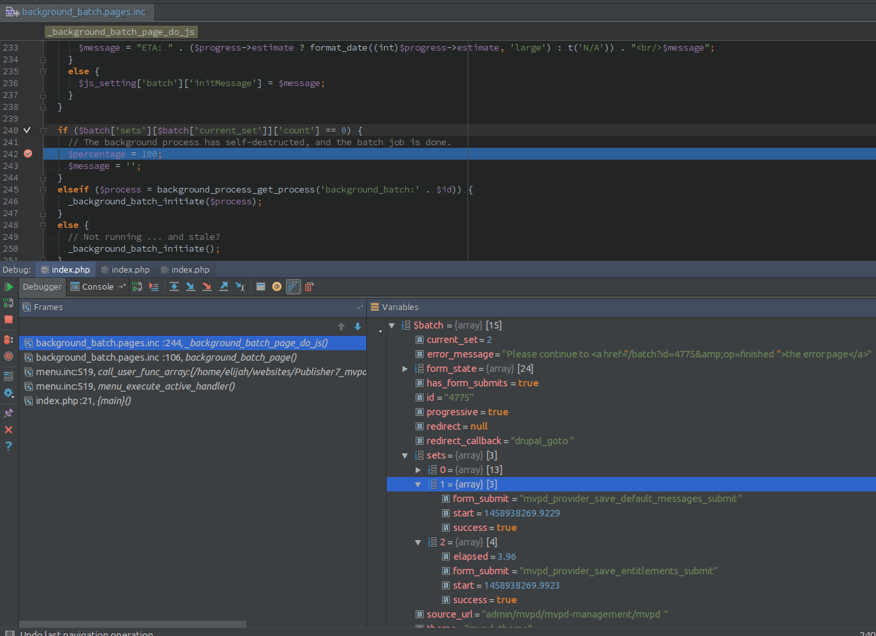Select the call_user_func_array frame

[x=193, y=372]
